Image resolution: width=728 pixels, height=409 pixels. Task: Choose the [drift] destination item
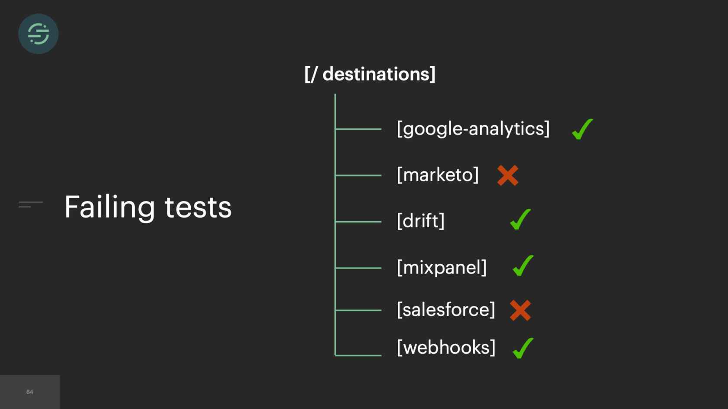coord(421,221)
